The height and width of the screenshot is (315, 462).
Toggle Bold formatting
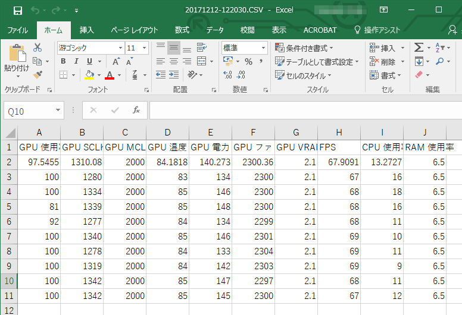[x=63, y=62]
